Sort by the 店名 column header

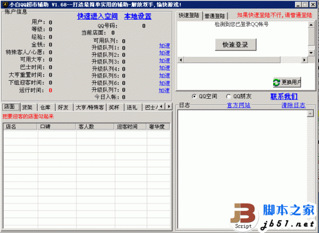pyautogui.click(x=20, y=126)
